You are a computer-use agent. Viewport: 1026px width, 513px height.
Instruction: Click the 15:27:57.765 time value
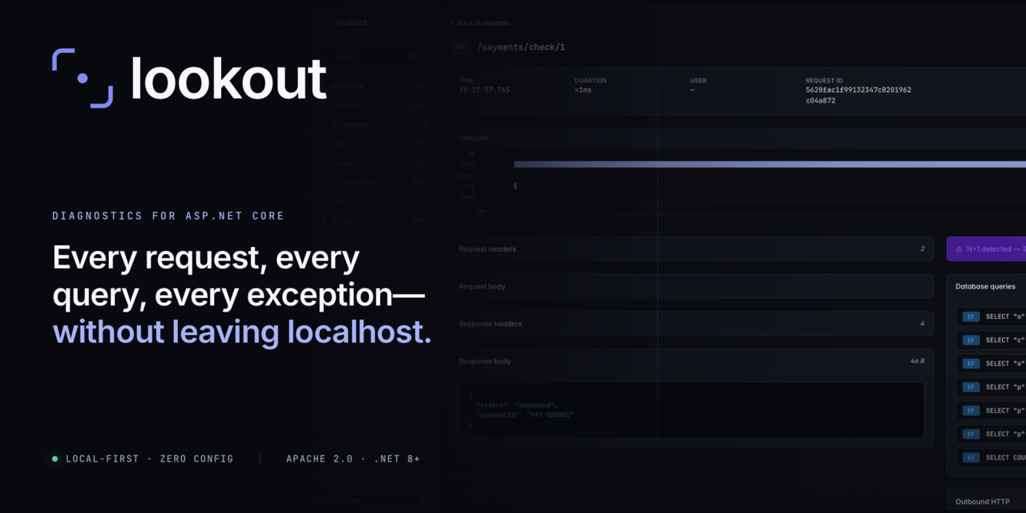484,90
